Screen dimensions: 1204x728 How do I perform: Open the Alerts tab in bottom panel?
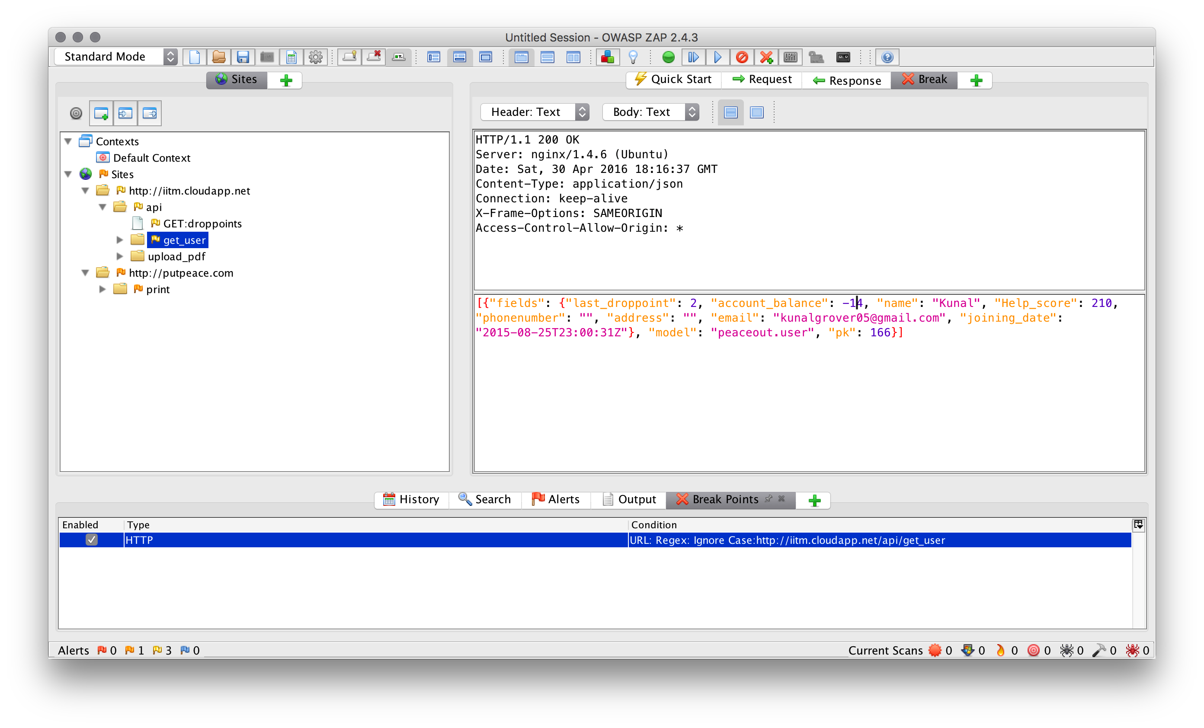[x=556, y=499]
